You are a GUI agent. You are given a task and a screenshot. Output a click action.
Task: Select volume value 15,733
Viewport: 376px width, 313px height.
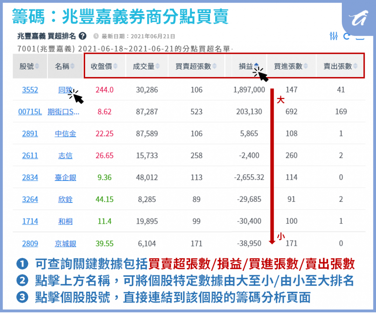click(x=147, y=156)
